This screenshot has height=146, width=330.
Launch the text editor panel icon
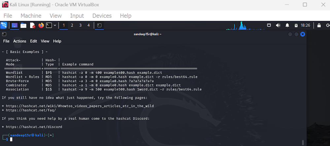pos(32,25)
